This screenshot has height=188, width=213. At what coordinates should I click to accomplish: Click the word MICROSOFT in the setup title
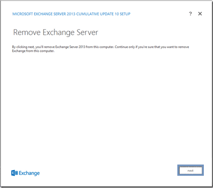click(23, 14)
